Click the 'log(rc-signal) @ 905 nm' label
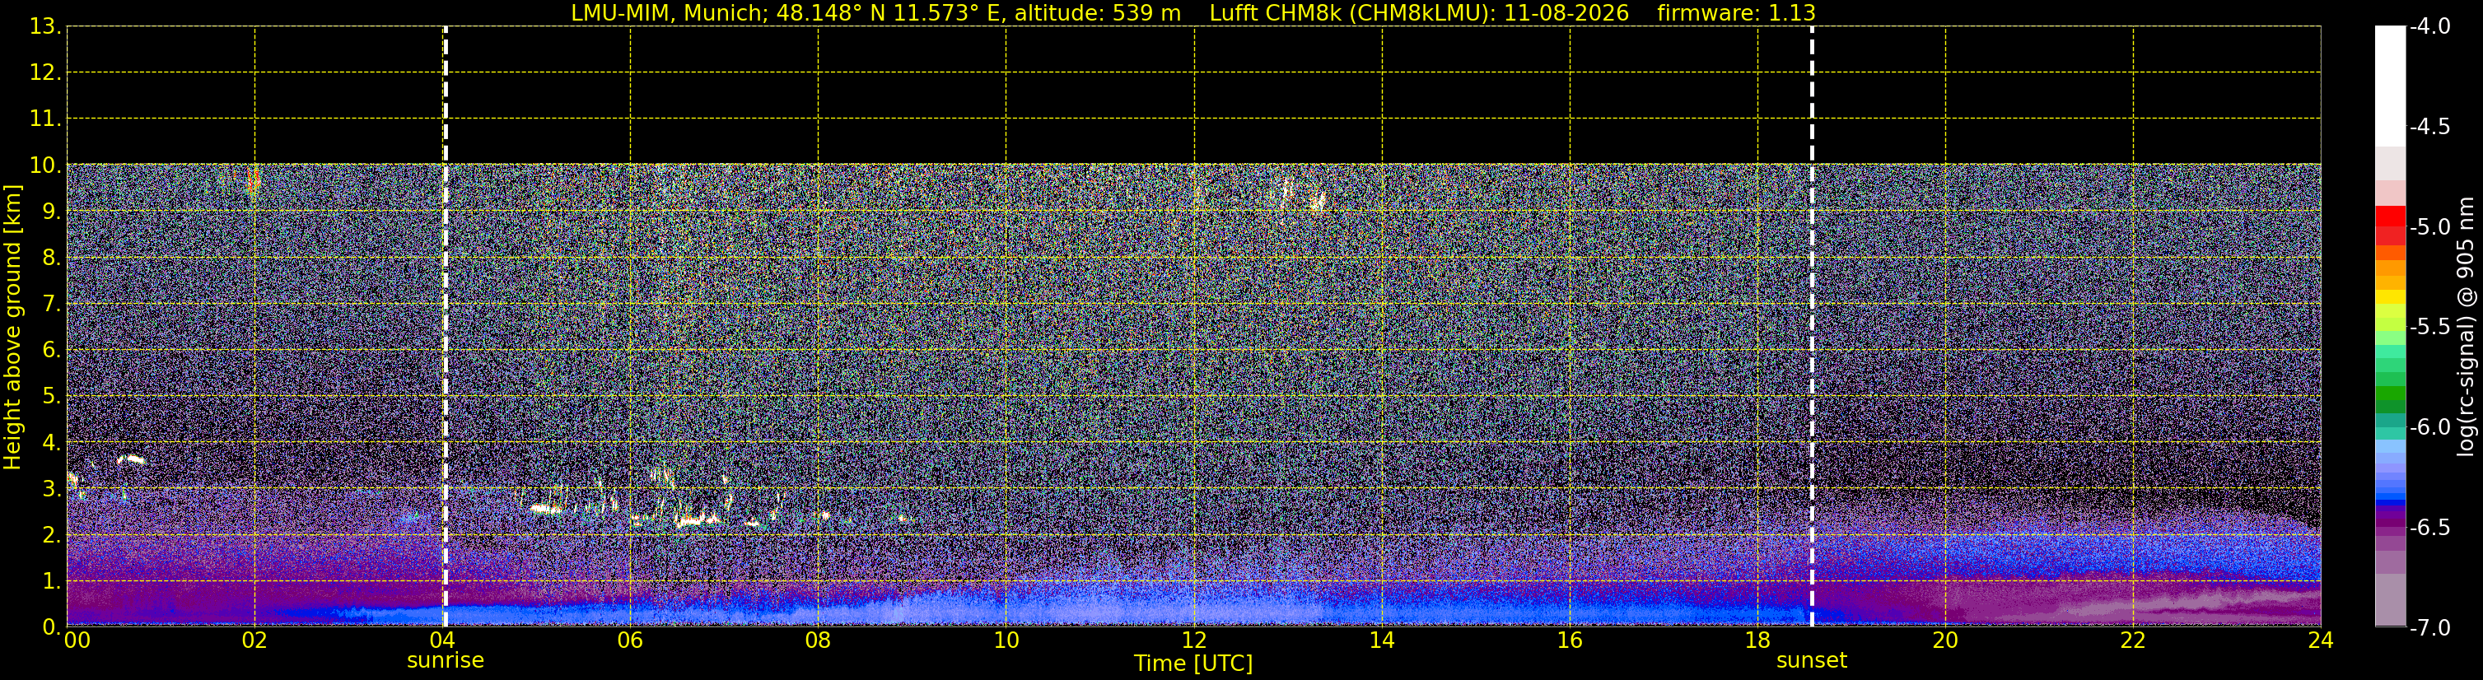The height and width of the screenshot is (680, 2483). [2467, 328]
